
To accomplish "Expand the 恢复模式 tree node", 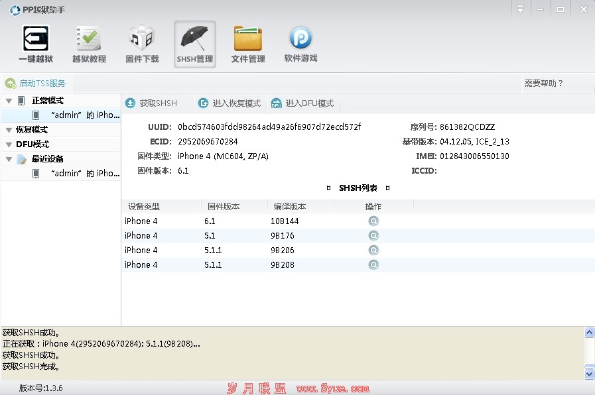I will point(9,130).
